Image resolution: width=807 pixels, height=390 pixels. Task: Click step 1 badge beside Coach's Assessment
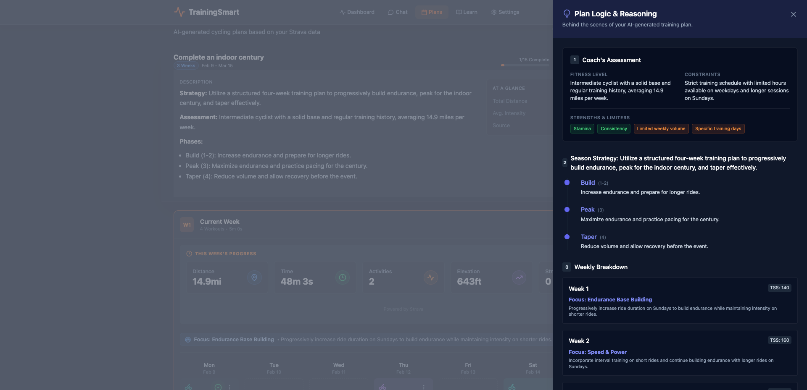575,60
